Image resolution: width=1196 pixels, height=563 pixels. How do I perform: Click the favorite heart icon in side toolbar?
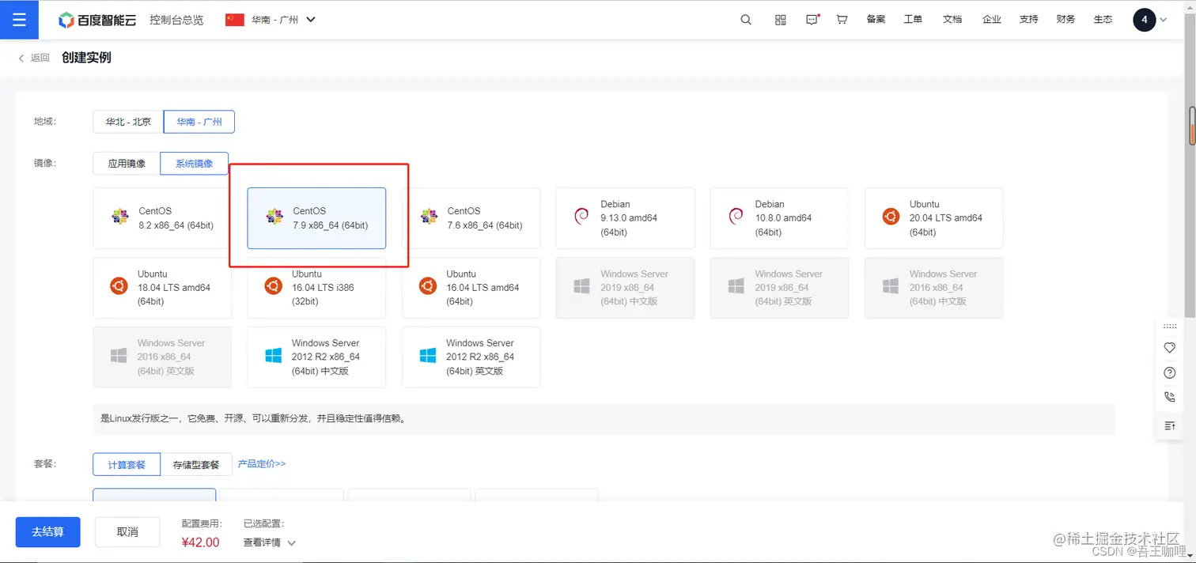coord(1170,348)
